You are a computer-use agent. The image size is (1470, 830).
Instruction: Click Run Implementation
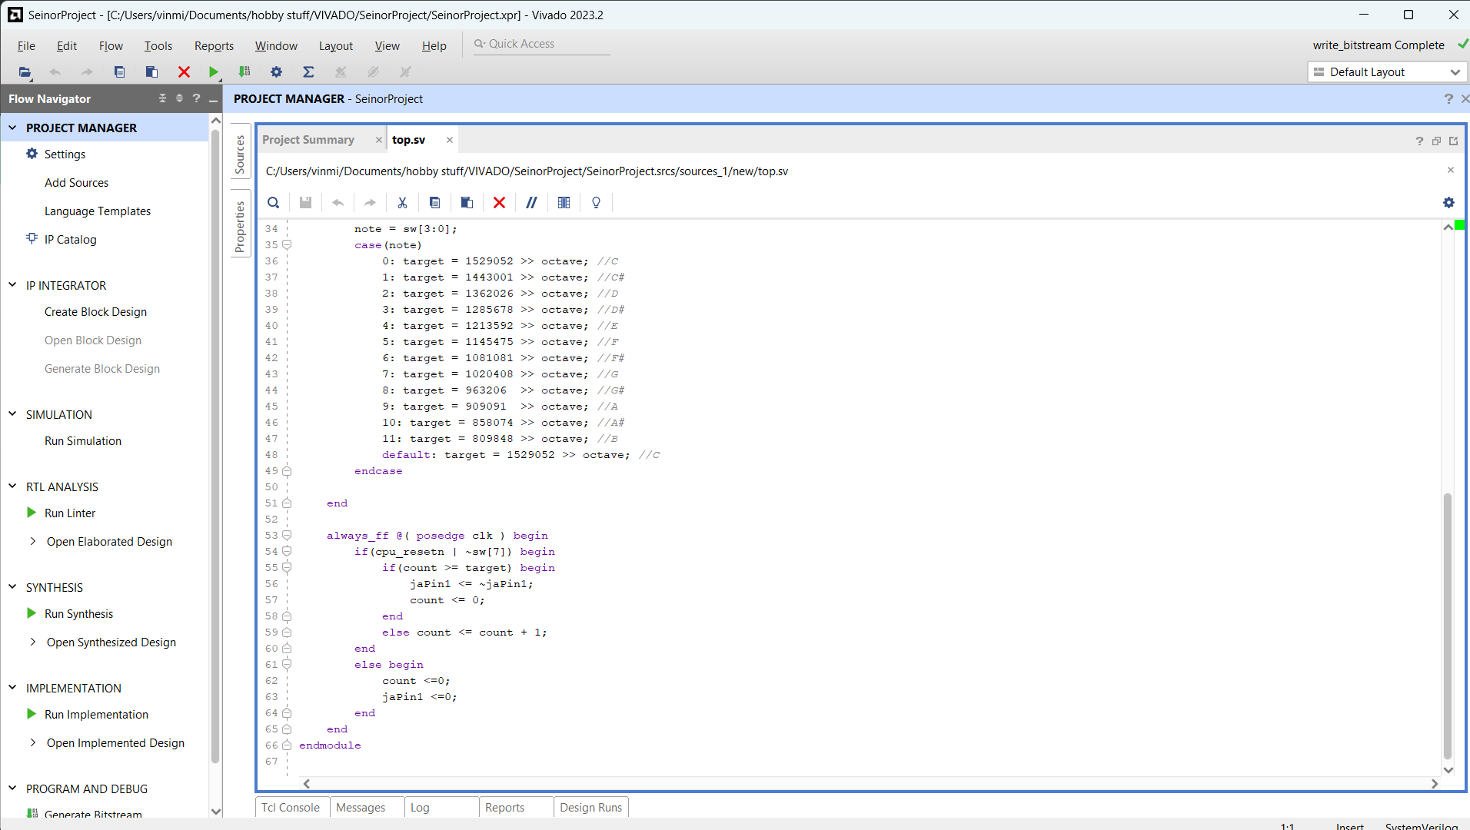96,714
